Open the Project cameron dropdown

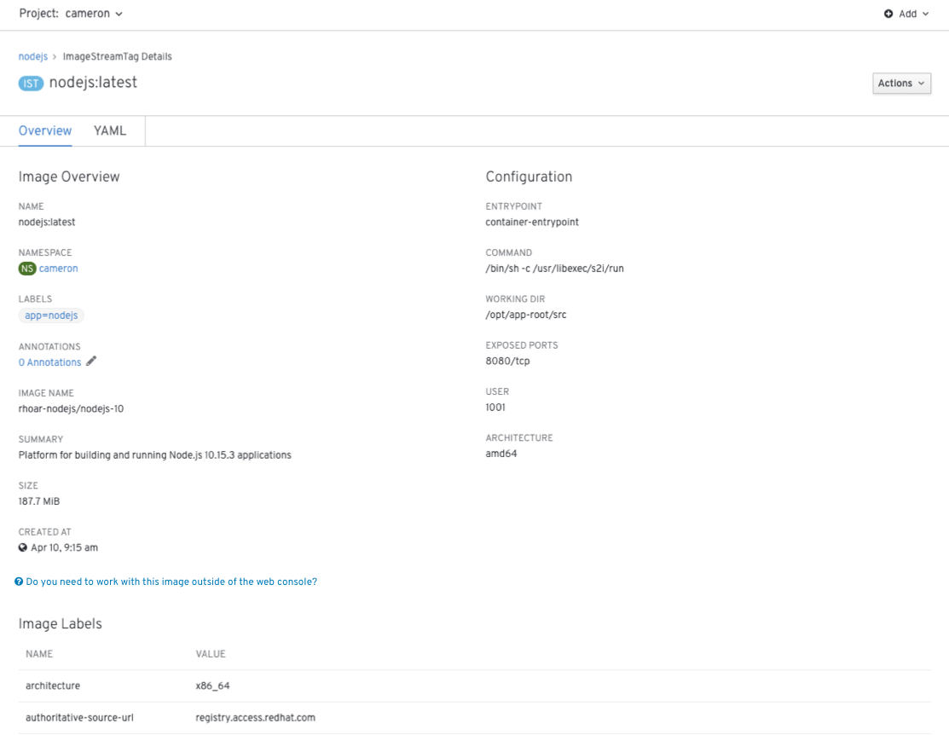tap(71, 14)
